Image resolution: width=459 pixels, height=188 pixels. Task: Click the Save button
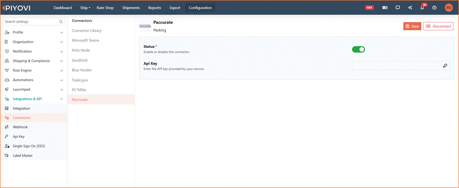click(x=412, y=26)
